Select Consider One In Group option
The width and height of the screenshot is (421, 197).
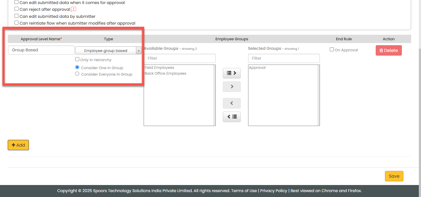click(77, 68)
